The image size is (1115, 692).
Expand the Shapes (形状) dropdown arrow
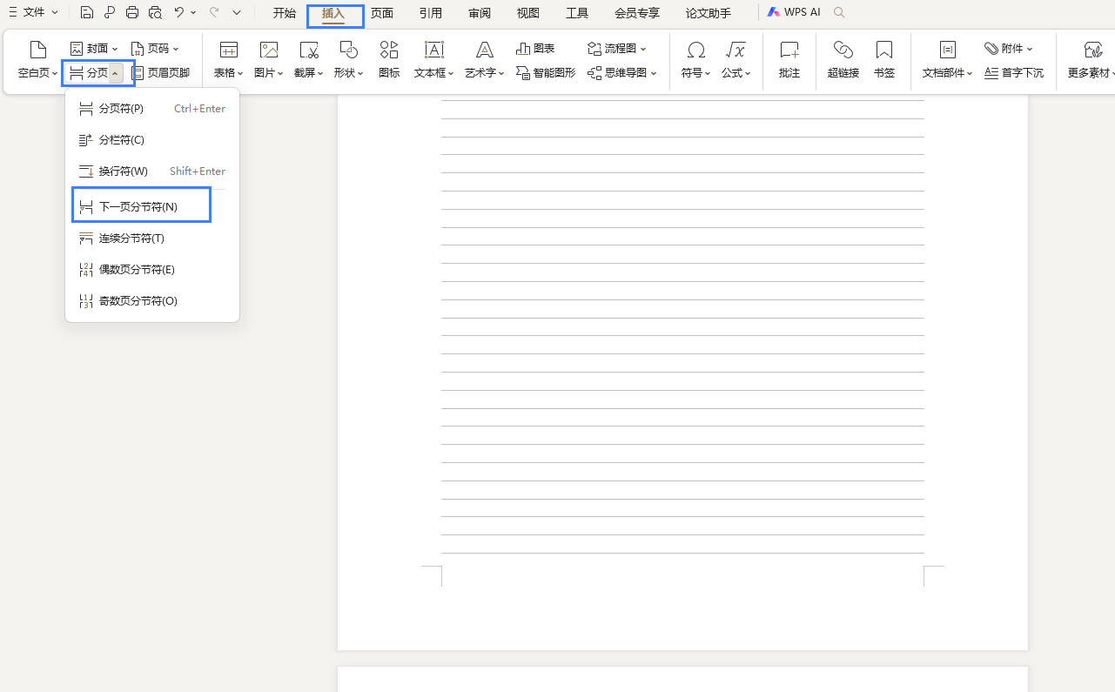pos(361,73)
